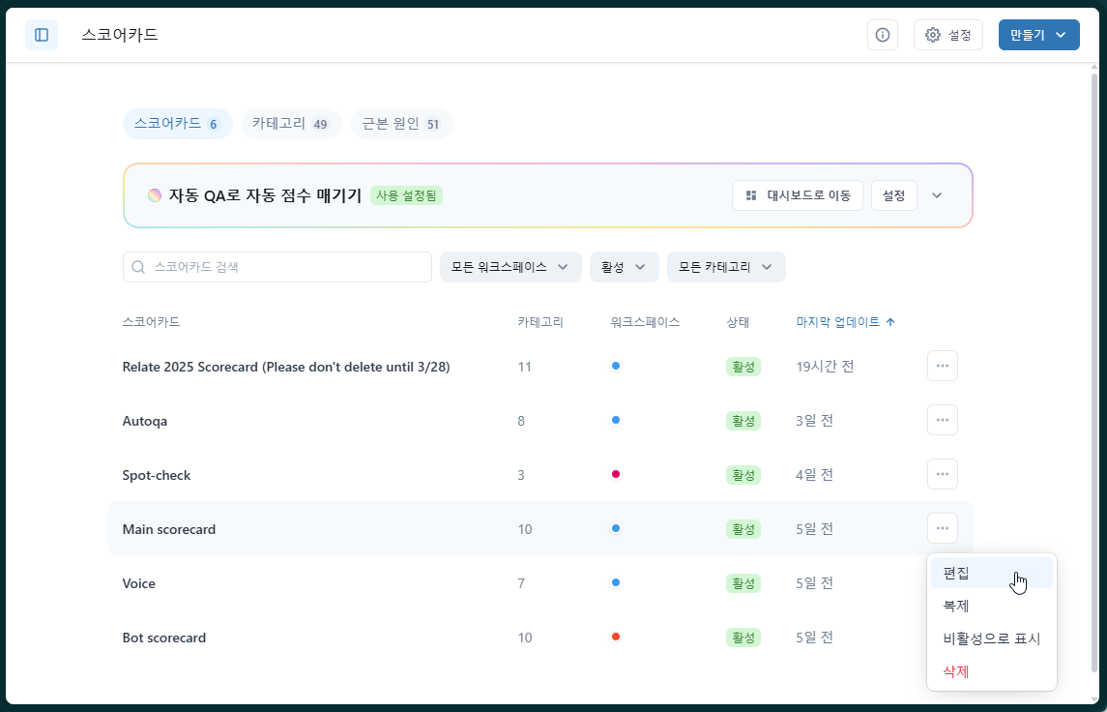This screenshot has width=1107, height=712.
Task: Switch to the 근본 원인 tab
Action: click(401, 124)
